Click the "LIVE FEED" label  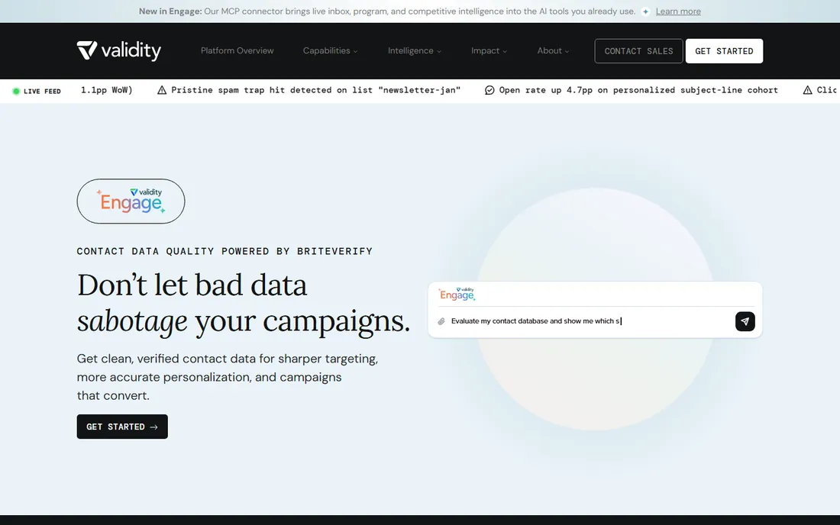(x=42, y=92)
